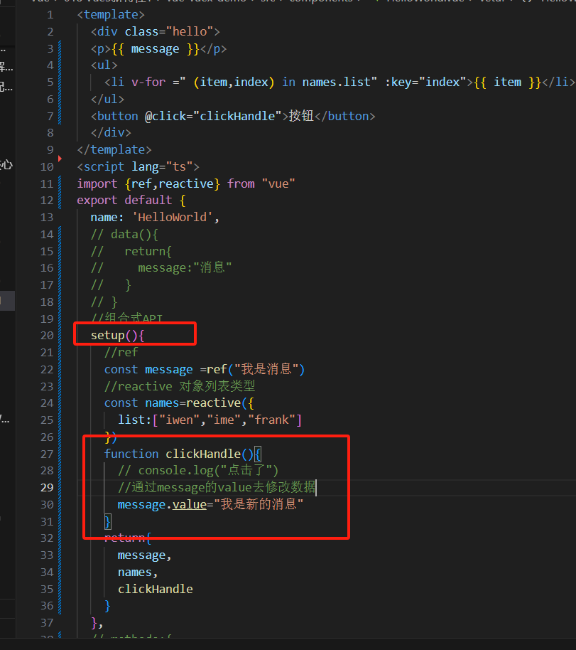Click line number 1 in the gutter
Image resolution: width=576 pixels, height=650 pixels.
[x=50, y=15]
